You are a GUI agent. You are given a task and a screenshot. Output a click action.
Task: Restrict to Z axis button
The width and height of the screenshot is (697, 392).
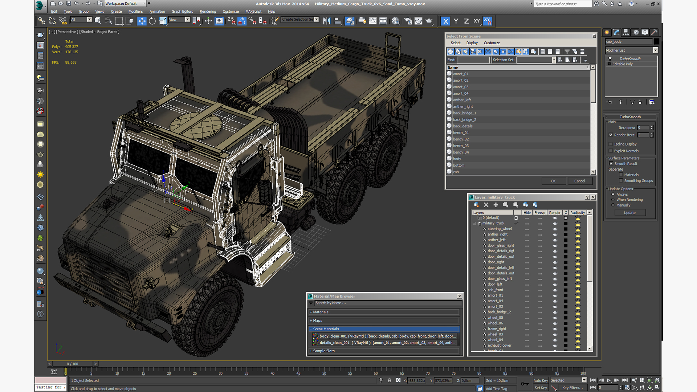click(466, 21)
